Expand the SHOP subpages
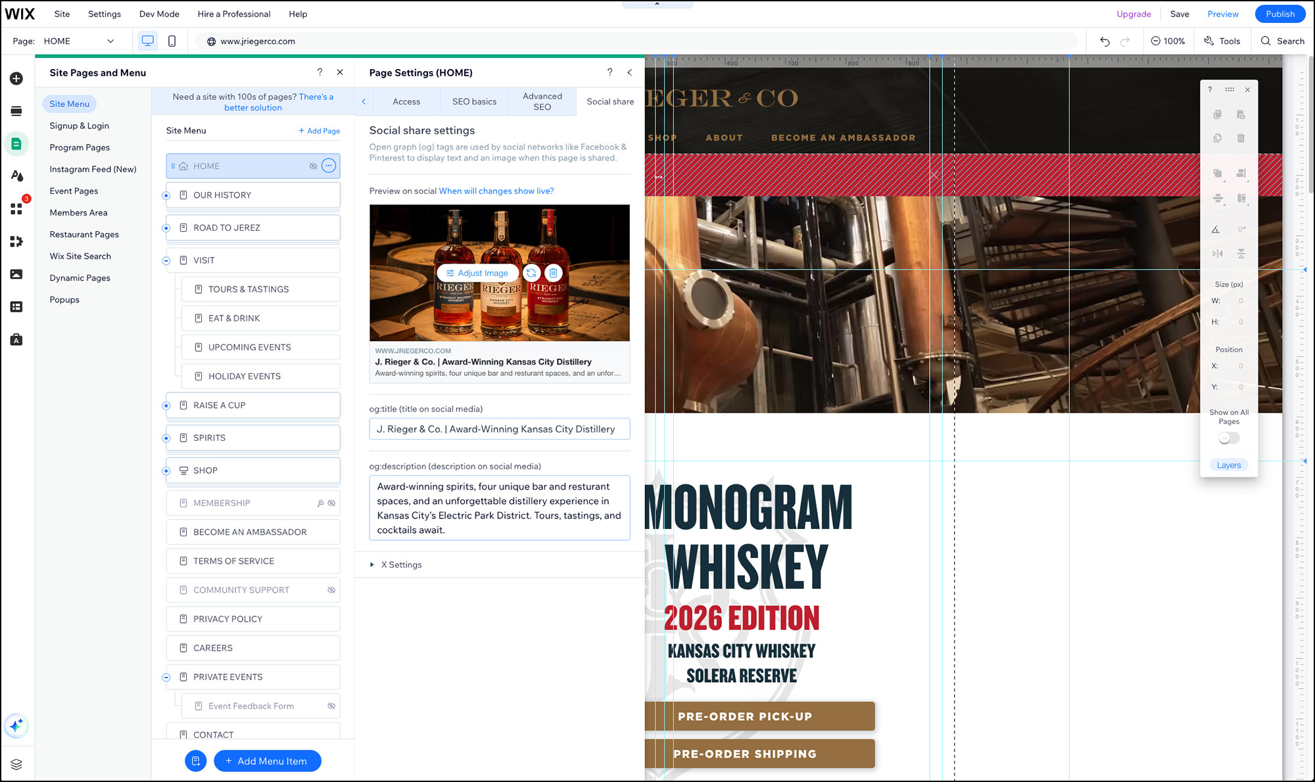Image resolution: width=1315 pixels, height=782 pixels. pyautogui.click(x=166, y=471)
